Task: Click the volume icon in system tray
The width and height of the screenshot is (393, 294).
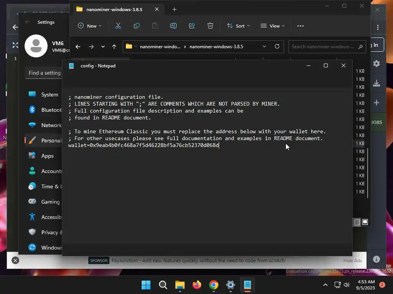Action: (347, 285)
